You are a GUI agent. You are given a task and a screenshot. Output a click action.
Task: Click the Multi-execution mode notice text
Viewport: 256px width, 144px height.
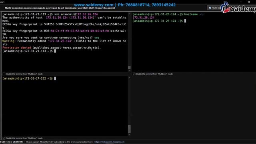(x=60, y=8)
